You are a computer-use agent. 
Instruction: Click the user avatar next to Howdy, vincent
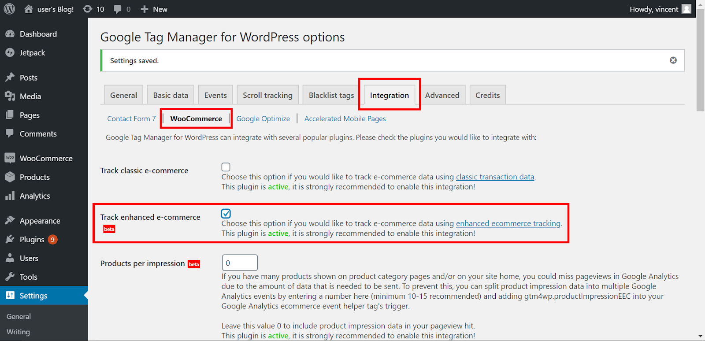(x=686, y=9)
